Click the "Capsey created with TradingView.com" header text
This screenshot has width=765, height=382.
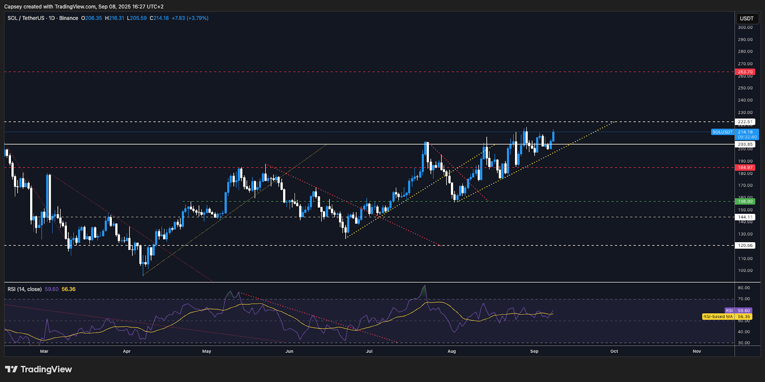tap(50, 7)
